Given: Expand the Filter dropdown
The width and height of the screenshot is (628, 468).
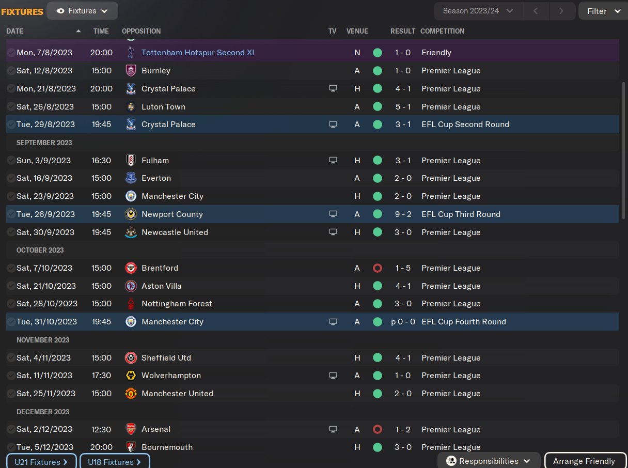Looking at the screenshot, I should 603,11.
